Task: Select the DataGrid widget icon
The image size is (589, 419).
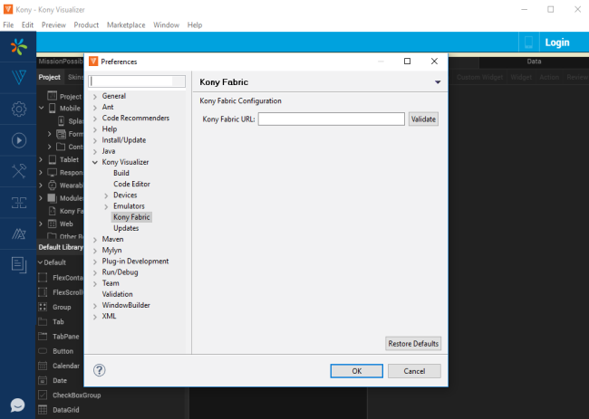Action: 43,410
